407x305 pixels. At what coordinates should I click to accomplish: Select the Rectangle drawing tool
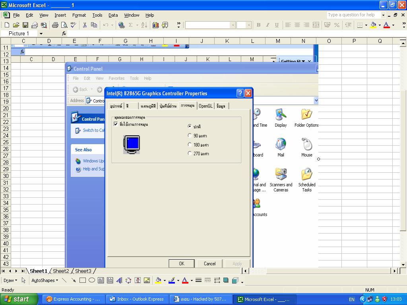tap(83, 280)
